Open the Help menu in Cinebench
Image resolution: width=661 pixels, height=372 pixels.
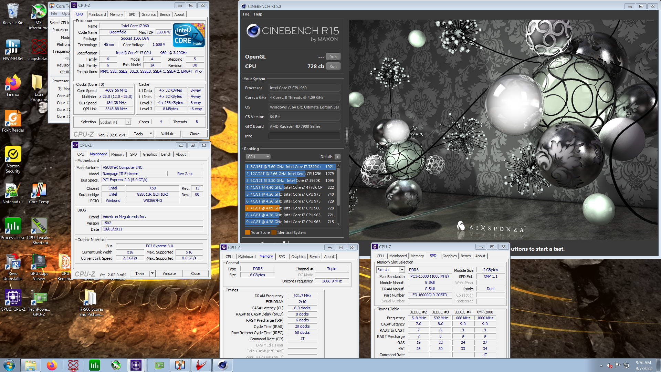[258, 14]
